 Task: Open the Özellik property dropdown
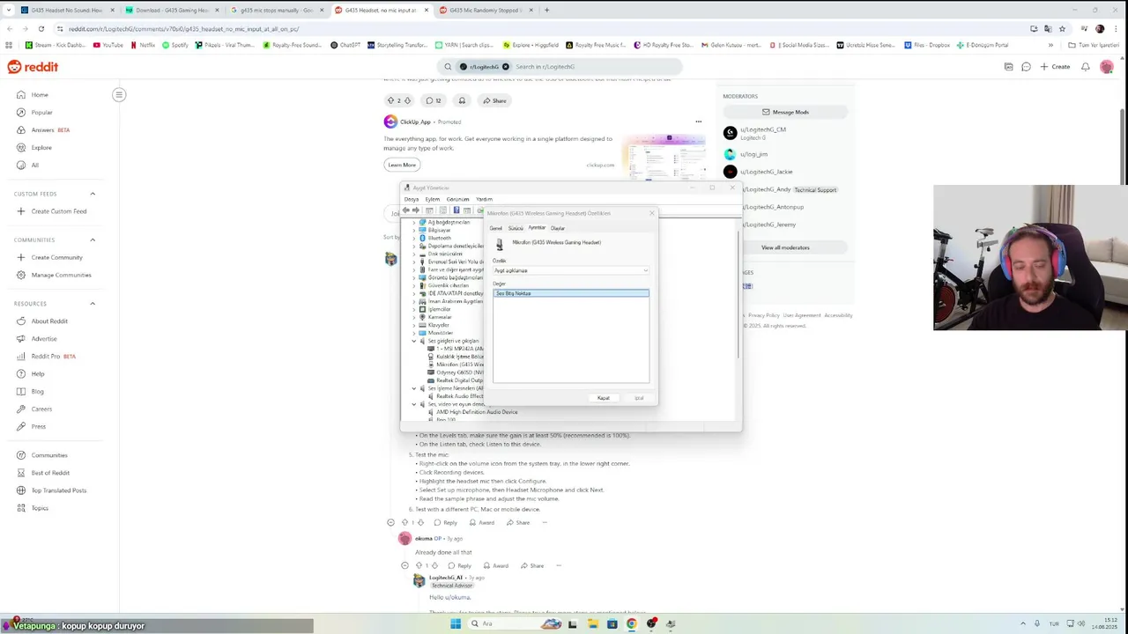[x=571, y=270]
